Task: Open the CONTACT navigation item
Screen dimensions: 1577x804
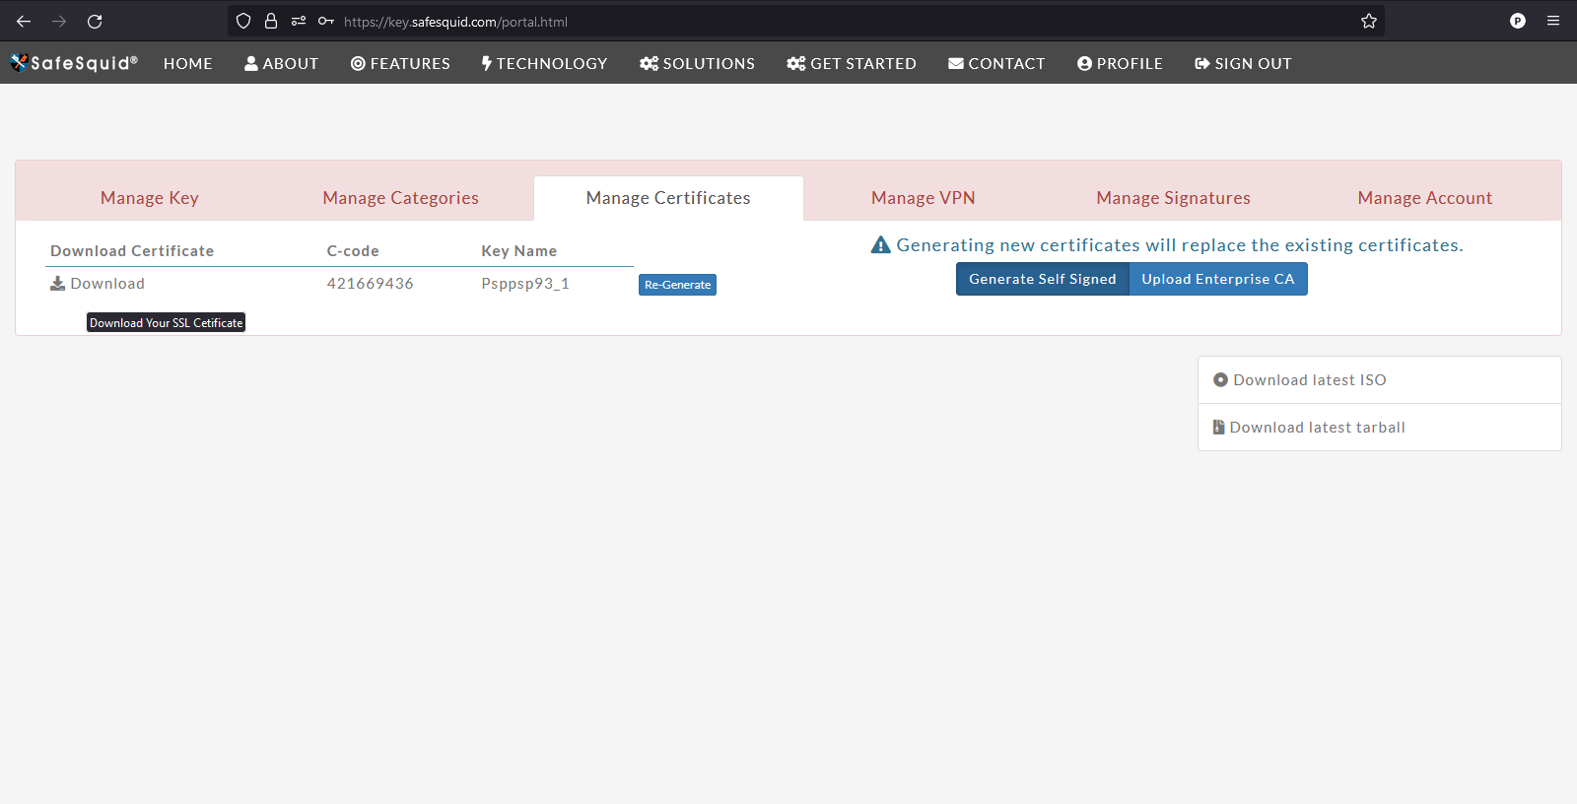Action: pos(996,63)
